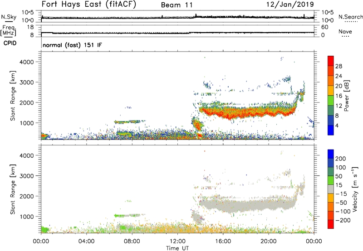Click the '28' power color bar label

[338, 66]
